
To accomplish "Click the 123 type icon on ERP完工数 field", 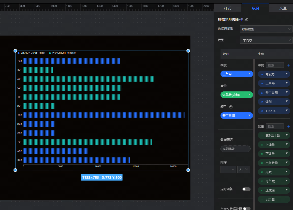I will [262, 136].
